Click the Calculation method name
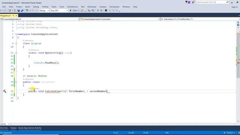Screen dimensions: 240x135 52,91
